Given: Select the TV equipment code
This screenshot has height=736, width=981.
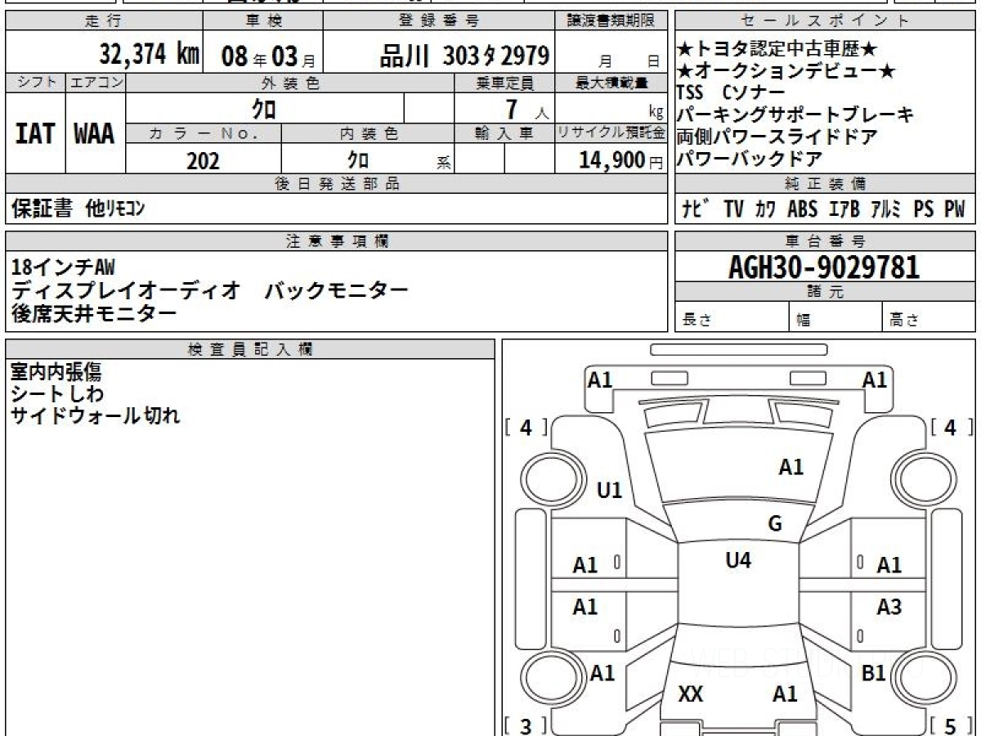Looking at the screenshot, I should 733,209.
